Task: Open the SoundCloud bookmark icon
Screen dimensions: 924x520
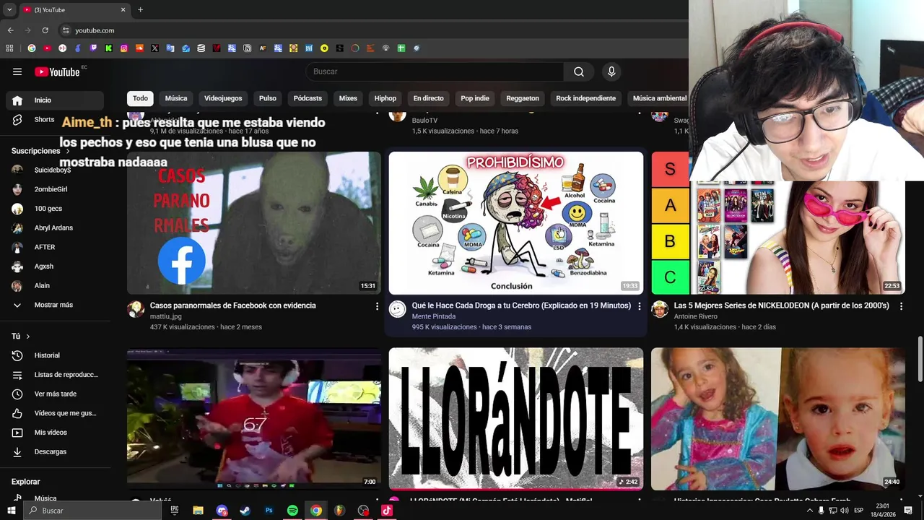Action: [x=139, y=48]
